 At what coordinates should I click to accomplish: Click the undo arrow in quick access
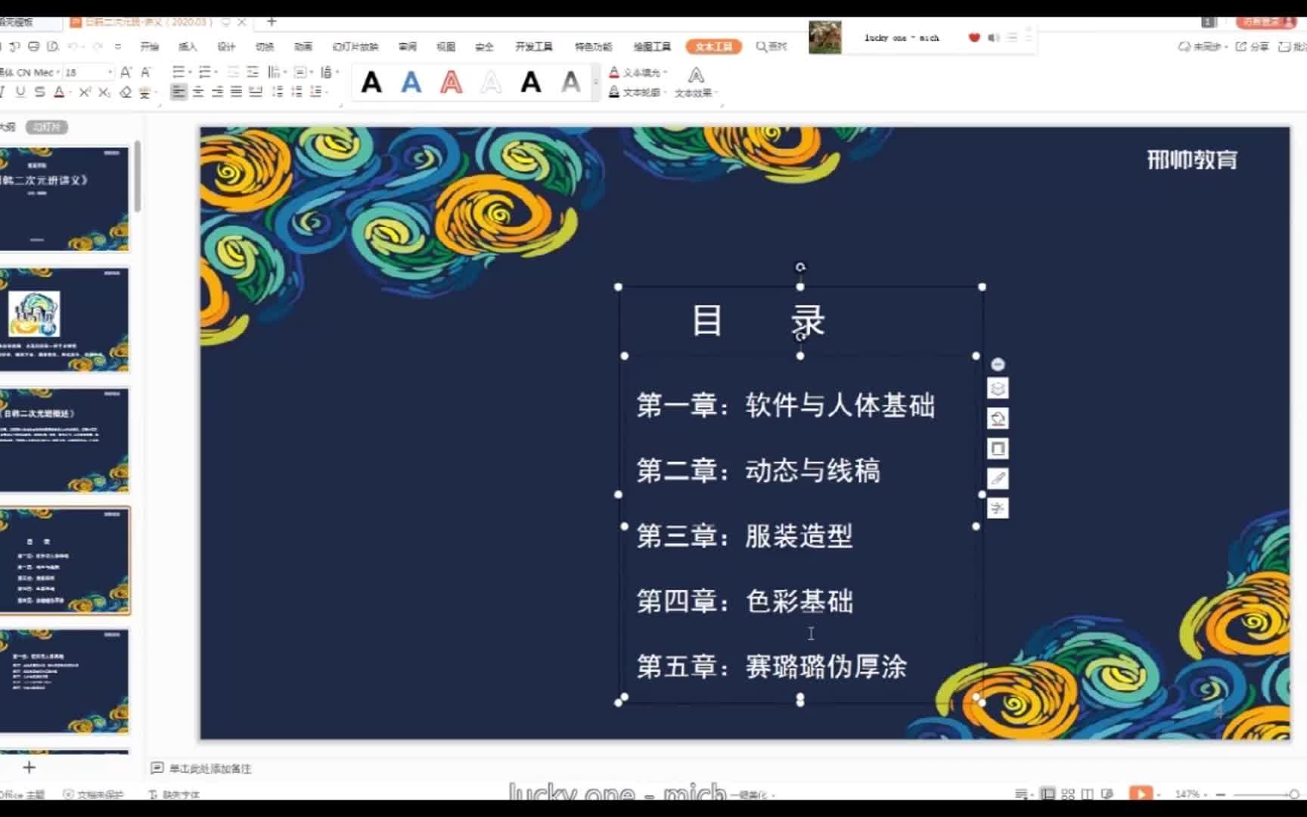click(72, 47)
